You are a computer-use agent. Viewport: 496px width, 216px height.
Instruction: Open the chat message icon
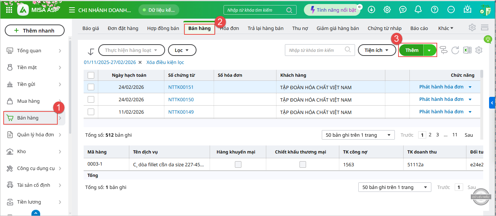(x=403, y=10)
